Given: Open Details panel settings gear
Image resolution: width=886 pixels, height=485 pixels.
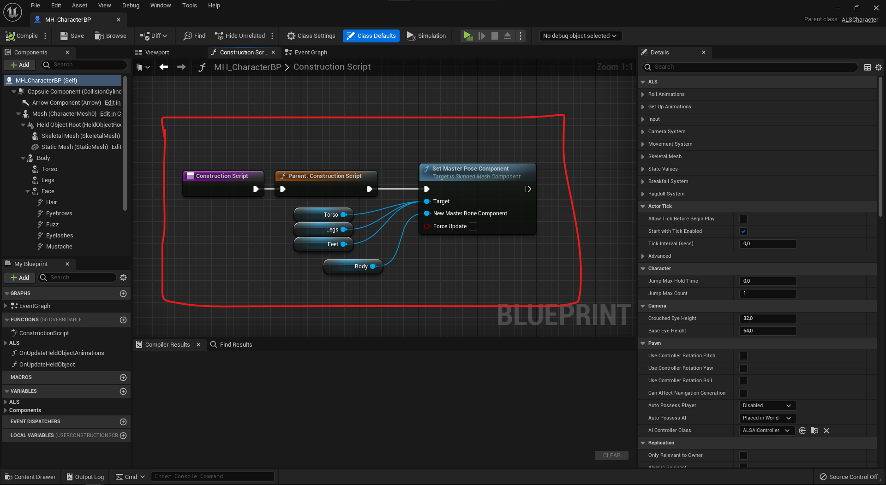Looking at the screenshot, I should tap(879, 67).
